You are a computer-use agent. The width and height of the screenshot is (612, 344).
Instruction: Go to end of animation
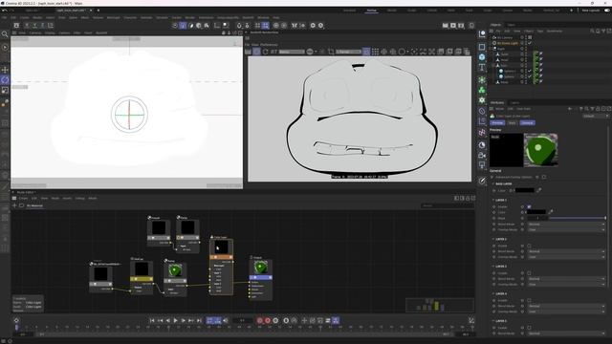click(x=199, y=320)
